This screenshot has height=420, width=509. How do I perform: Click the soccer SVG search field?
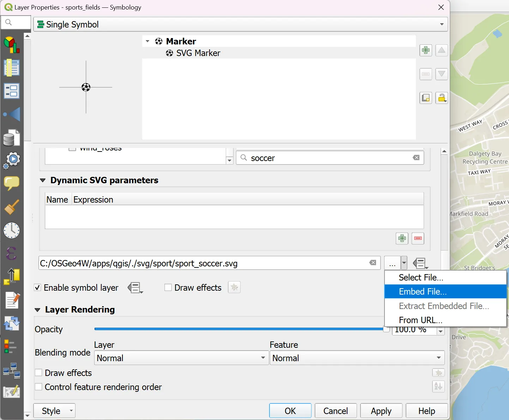point(330,158)
